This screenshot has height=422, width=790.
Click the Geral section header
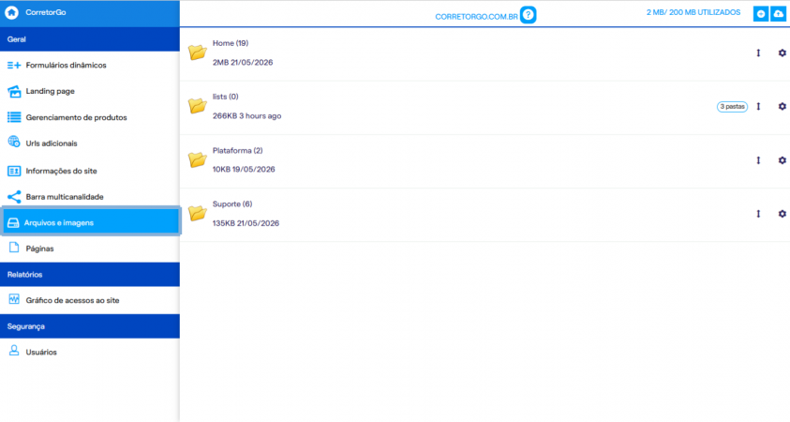(x=90, y=39)
